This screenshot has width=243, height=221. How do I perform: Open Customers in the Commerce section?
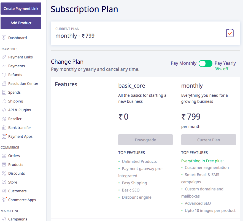pyautogui.click(x=17, y=191)
